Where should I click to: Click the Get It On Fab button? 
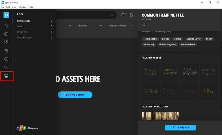tap(180, 128)
